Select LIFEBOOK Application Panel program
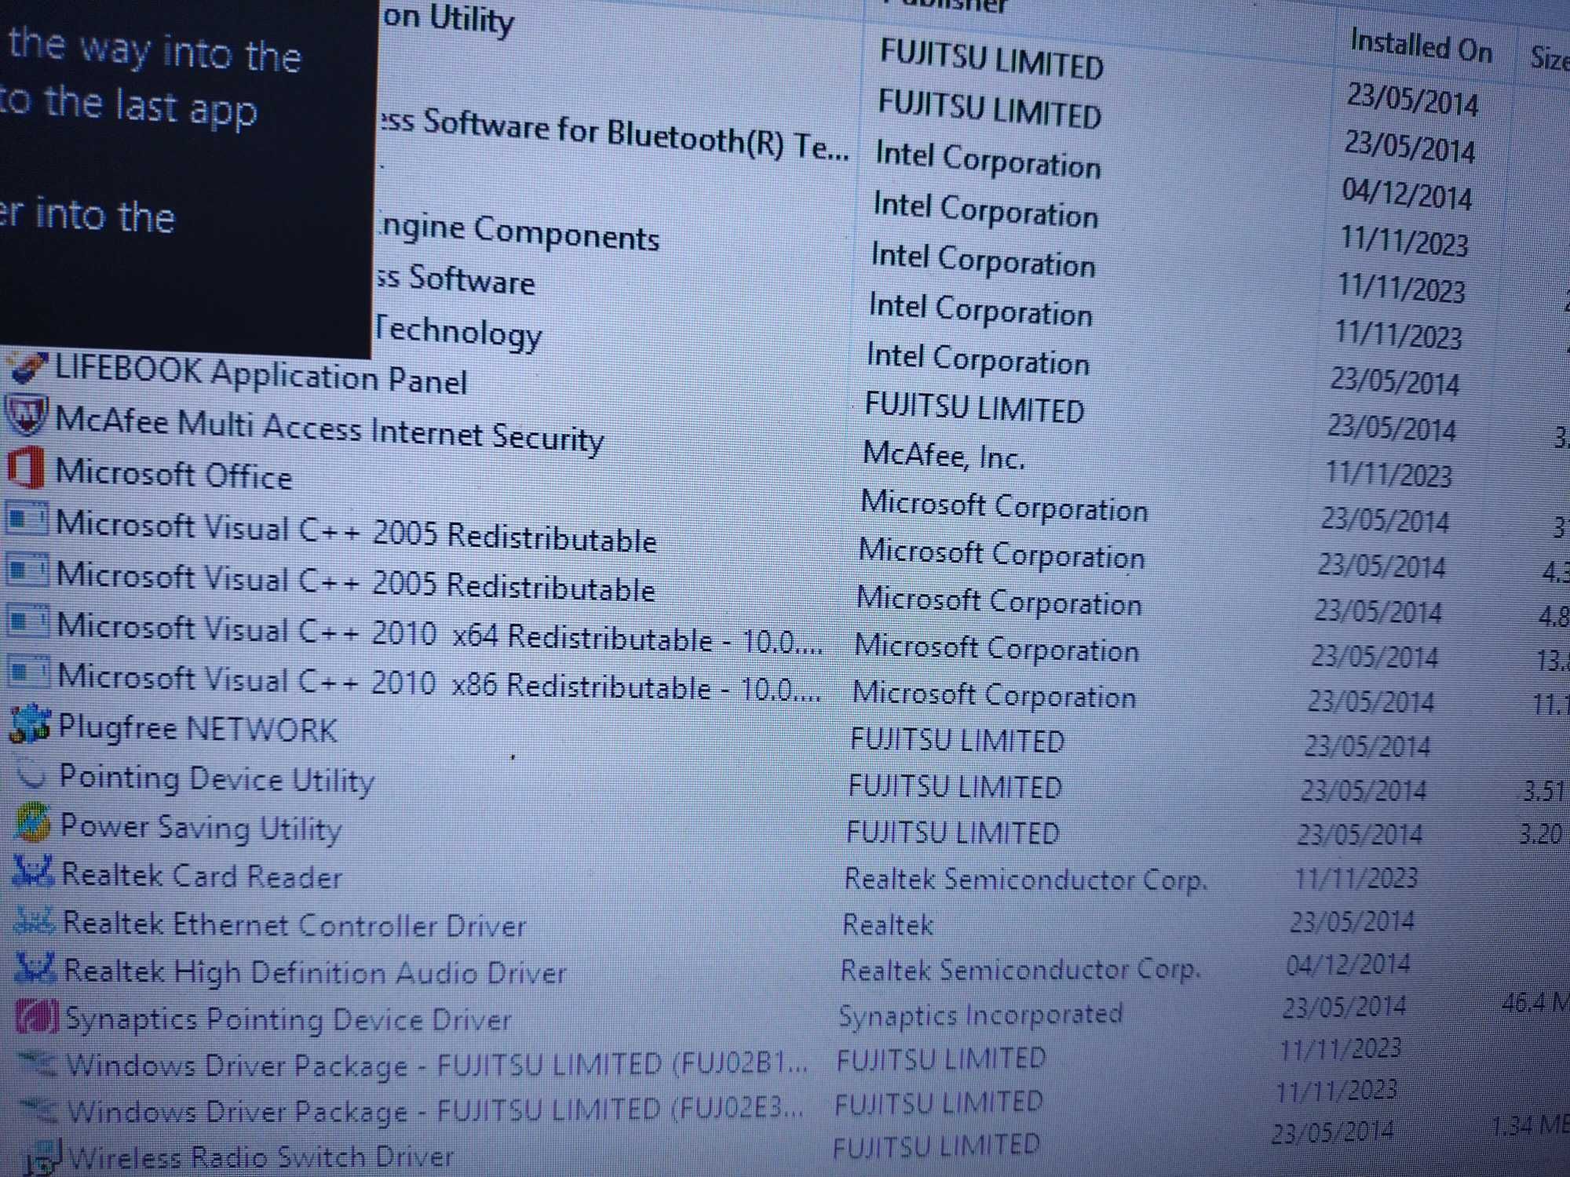1570x1177 pixels. [261, 374]
